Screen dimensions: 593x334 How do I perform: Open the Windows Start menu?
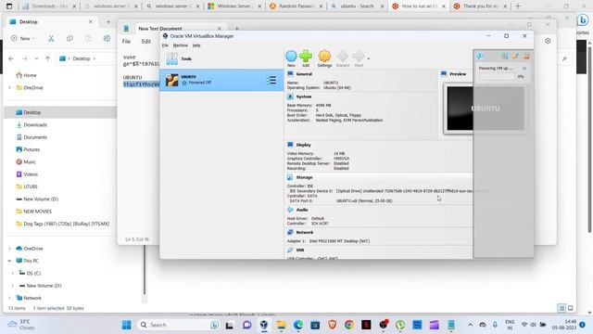(x=127, y=325)
